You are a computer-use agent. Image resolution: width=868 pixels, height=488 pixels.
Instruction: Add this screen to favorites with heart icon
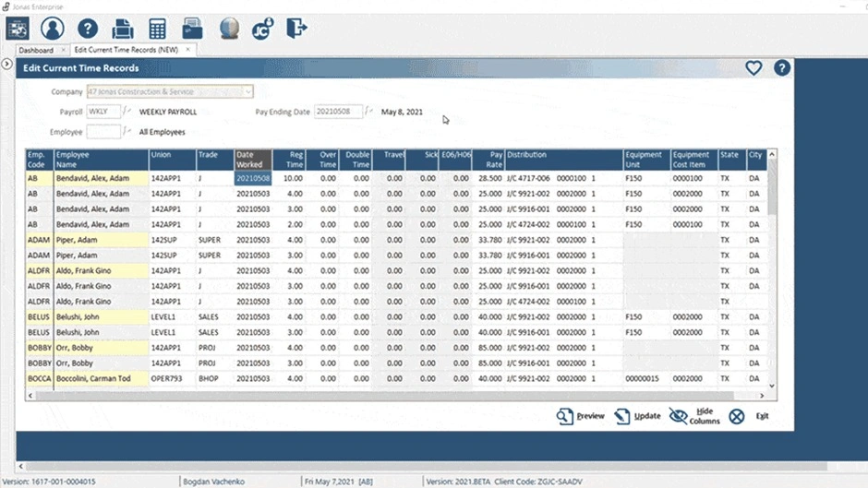pos(753,68)
